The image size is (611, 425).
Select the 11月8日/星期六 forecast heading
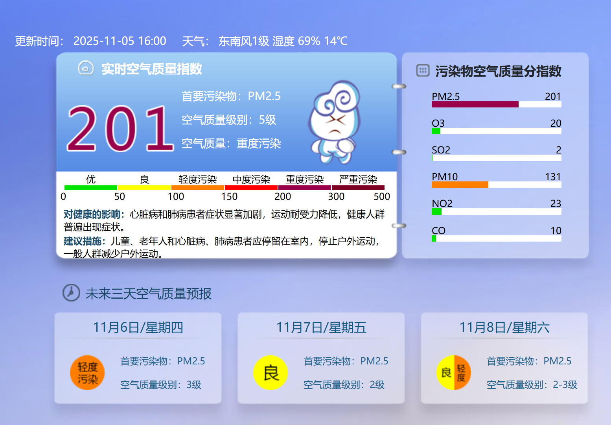(504, 327)
